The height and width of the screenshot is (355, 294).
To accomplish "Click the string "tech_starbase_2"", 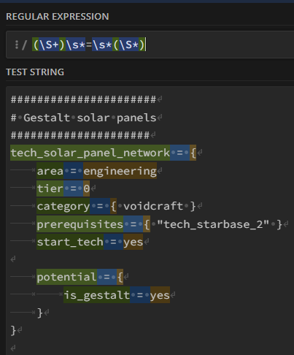I will (x=213, y=224).
